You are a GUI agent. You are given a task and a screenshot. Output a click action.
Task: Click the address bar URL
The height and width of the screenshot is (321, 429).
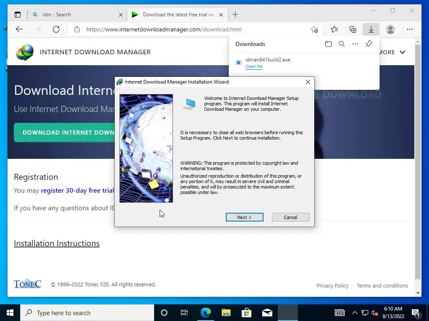pyautogui.click(x=164, y=29)
